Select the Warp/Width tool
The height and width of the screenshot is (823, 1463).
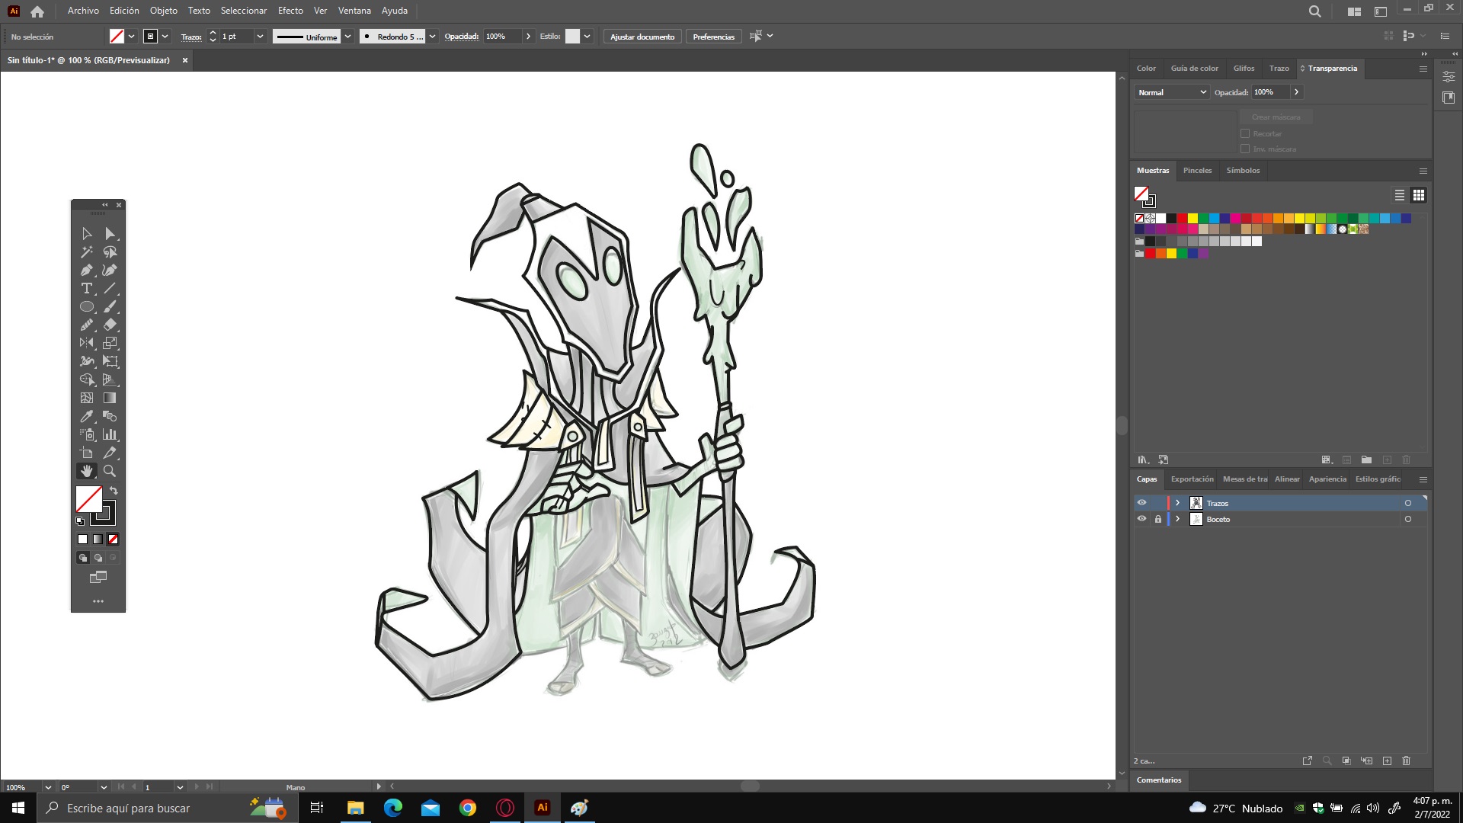click(87, 362)
